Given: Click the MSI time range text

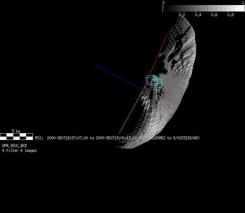Looking at the screenshot, I should [x=117, y=138].
